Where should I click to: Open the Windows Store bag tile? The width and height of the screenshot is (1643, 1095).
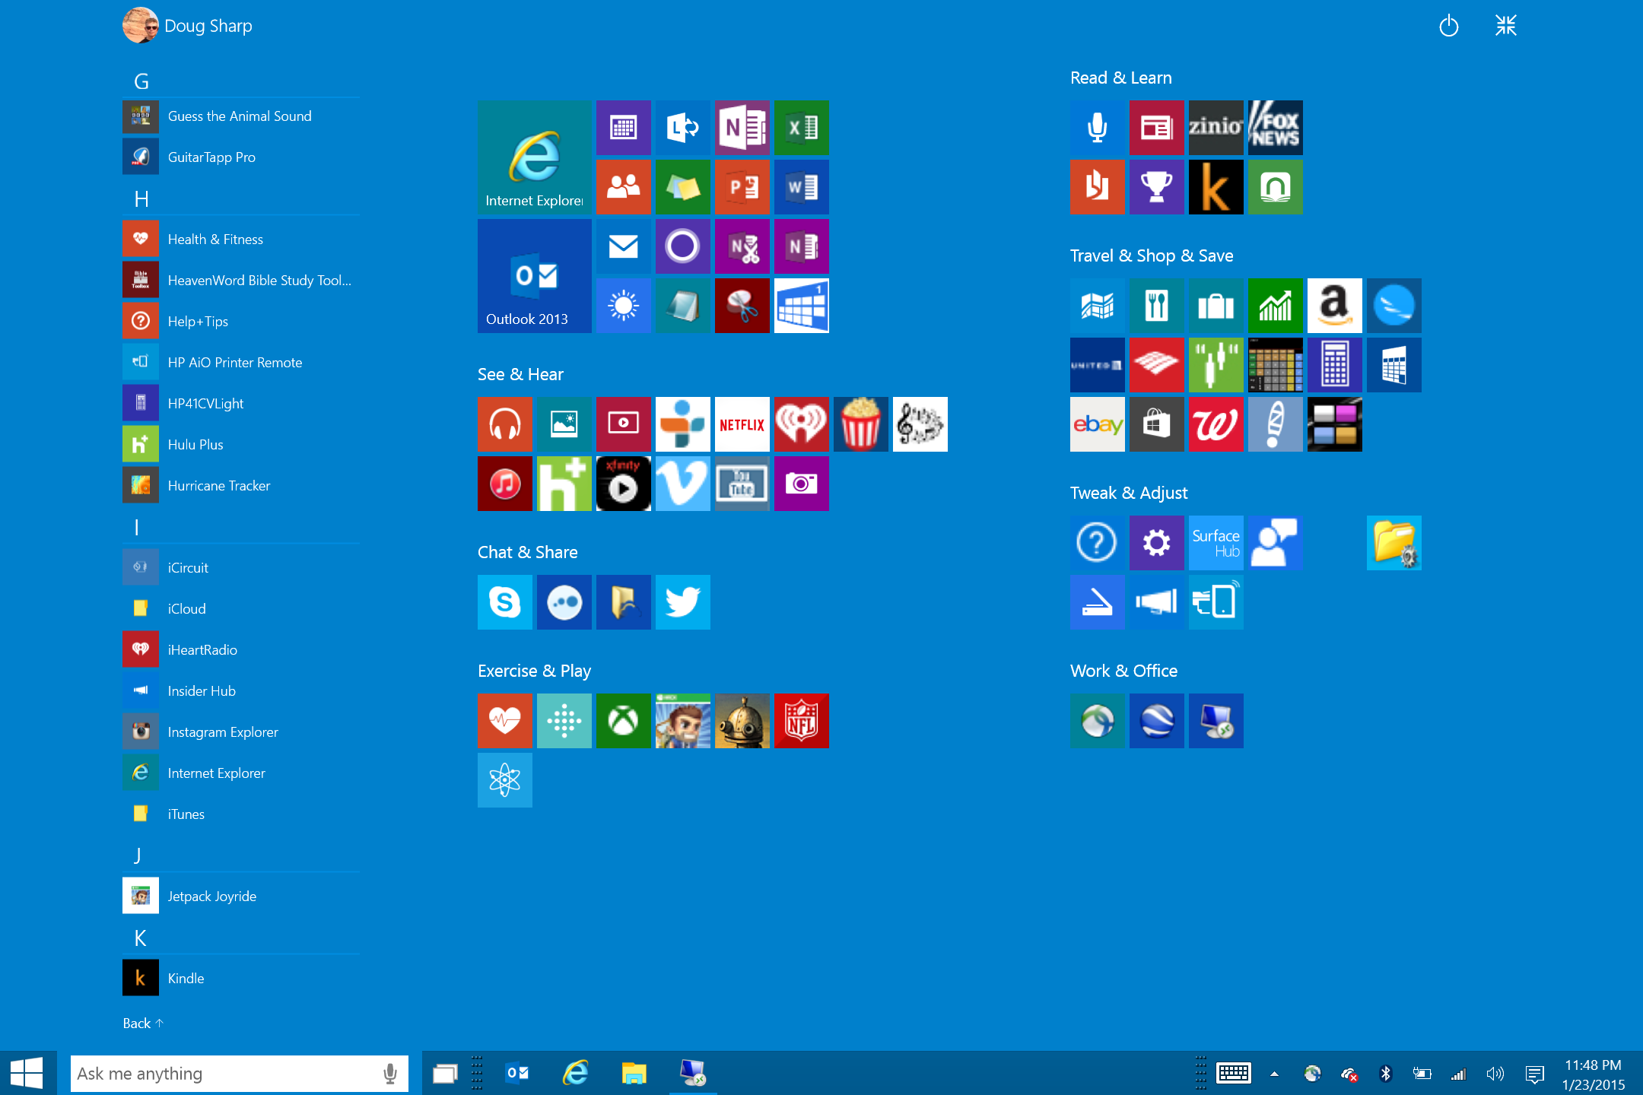tap(1157, 424)
